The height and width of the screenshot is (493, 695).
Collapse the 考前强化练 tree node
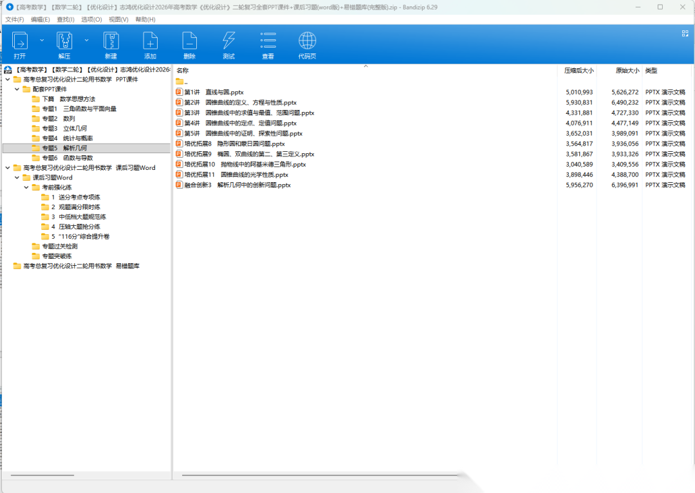[26, 187]
